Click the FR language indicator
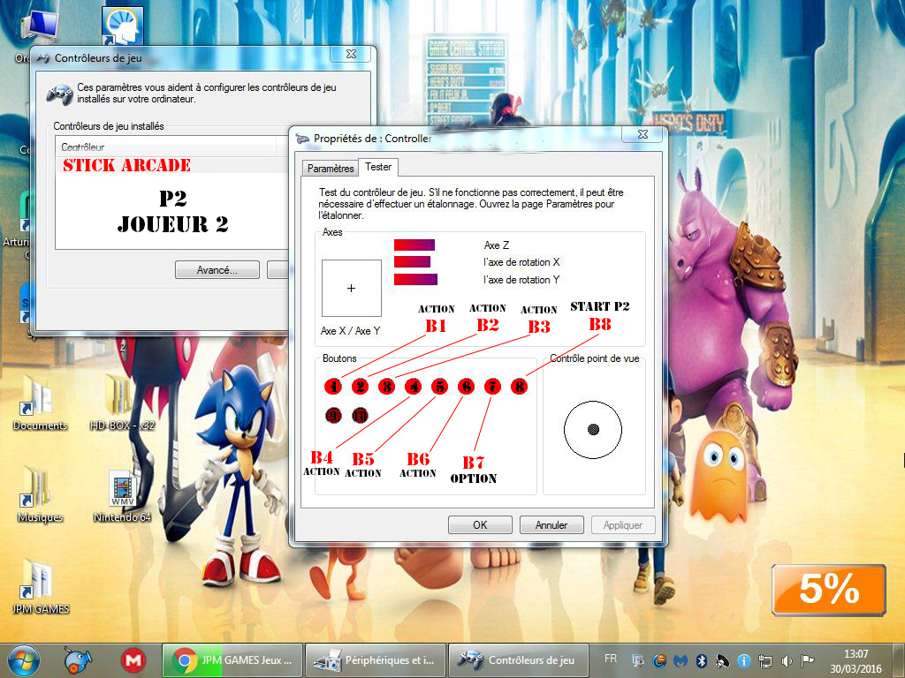 point(611,659)
